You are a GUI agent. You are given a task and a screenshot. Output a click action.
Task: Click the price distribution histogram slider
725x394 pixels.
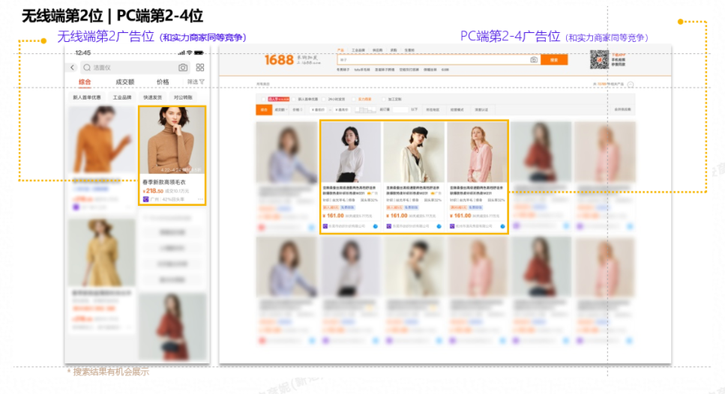tap(365, 110)
